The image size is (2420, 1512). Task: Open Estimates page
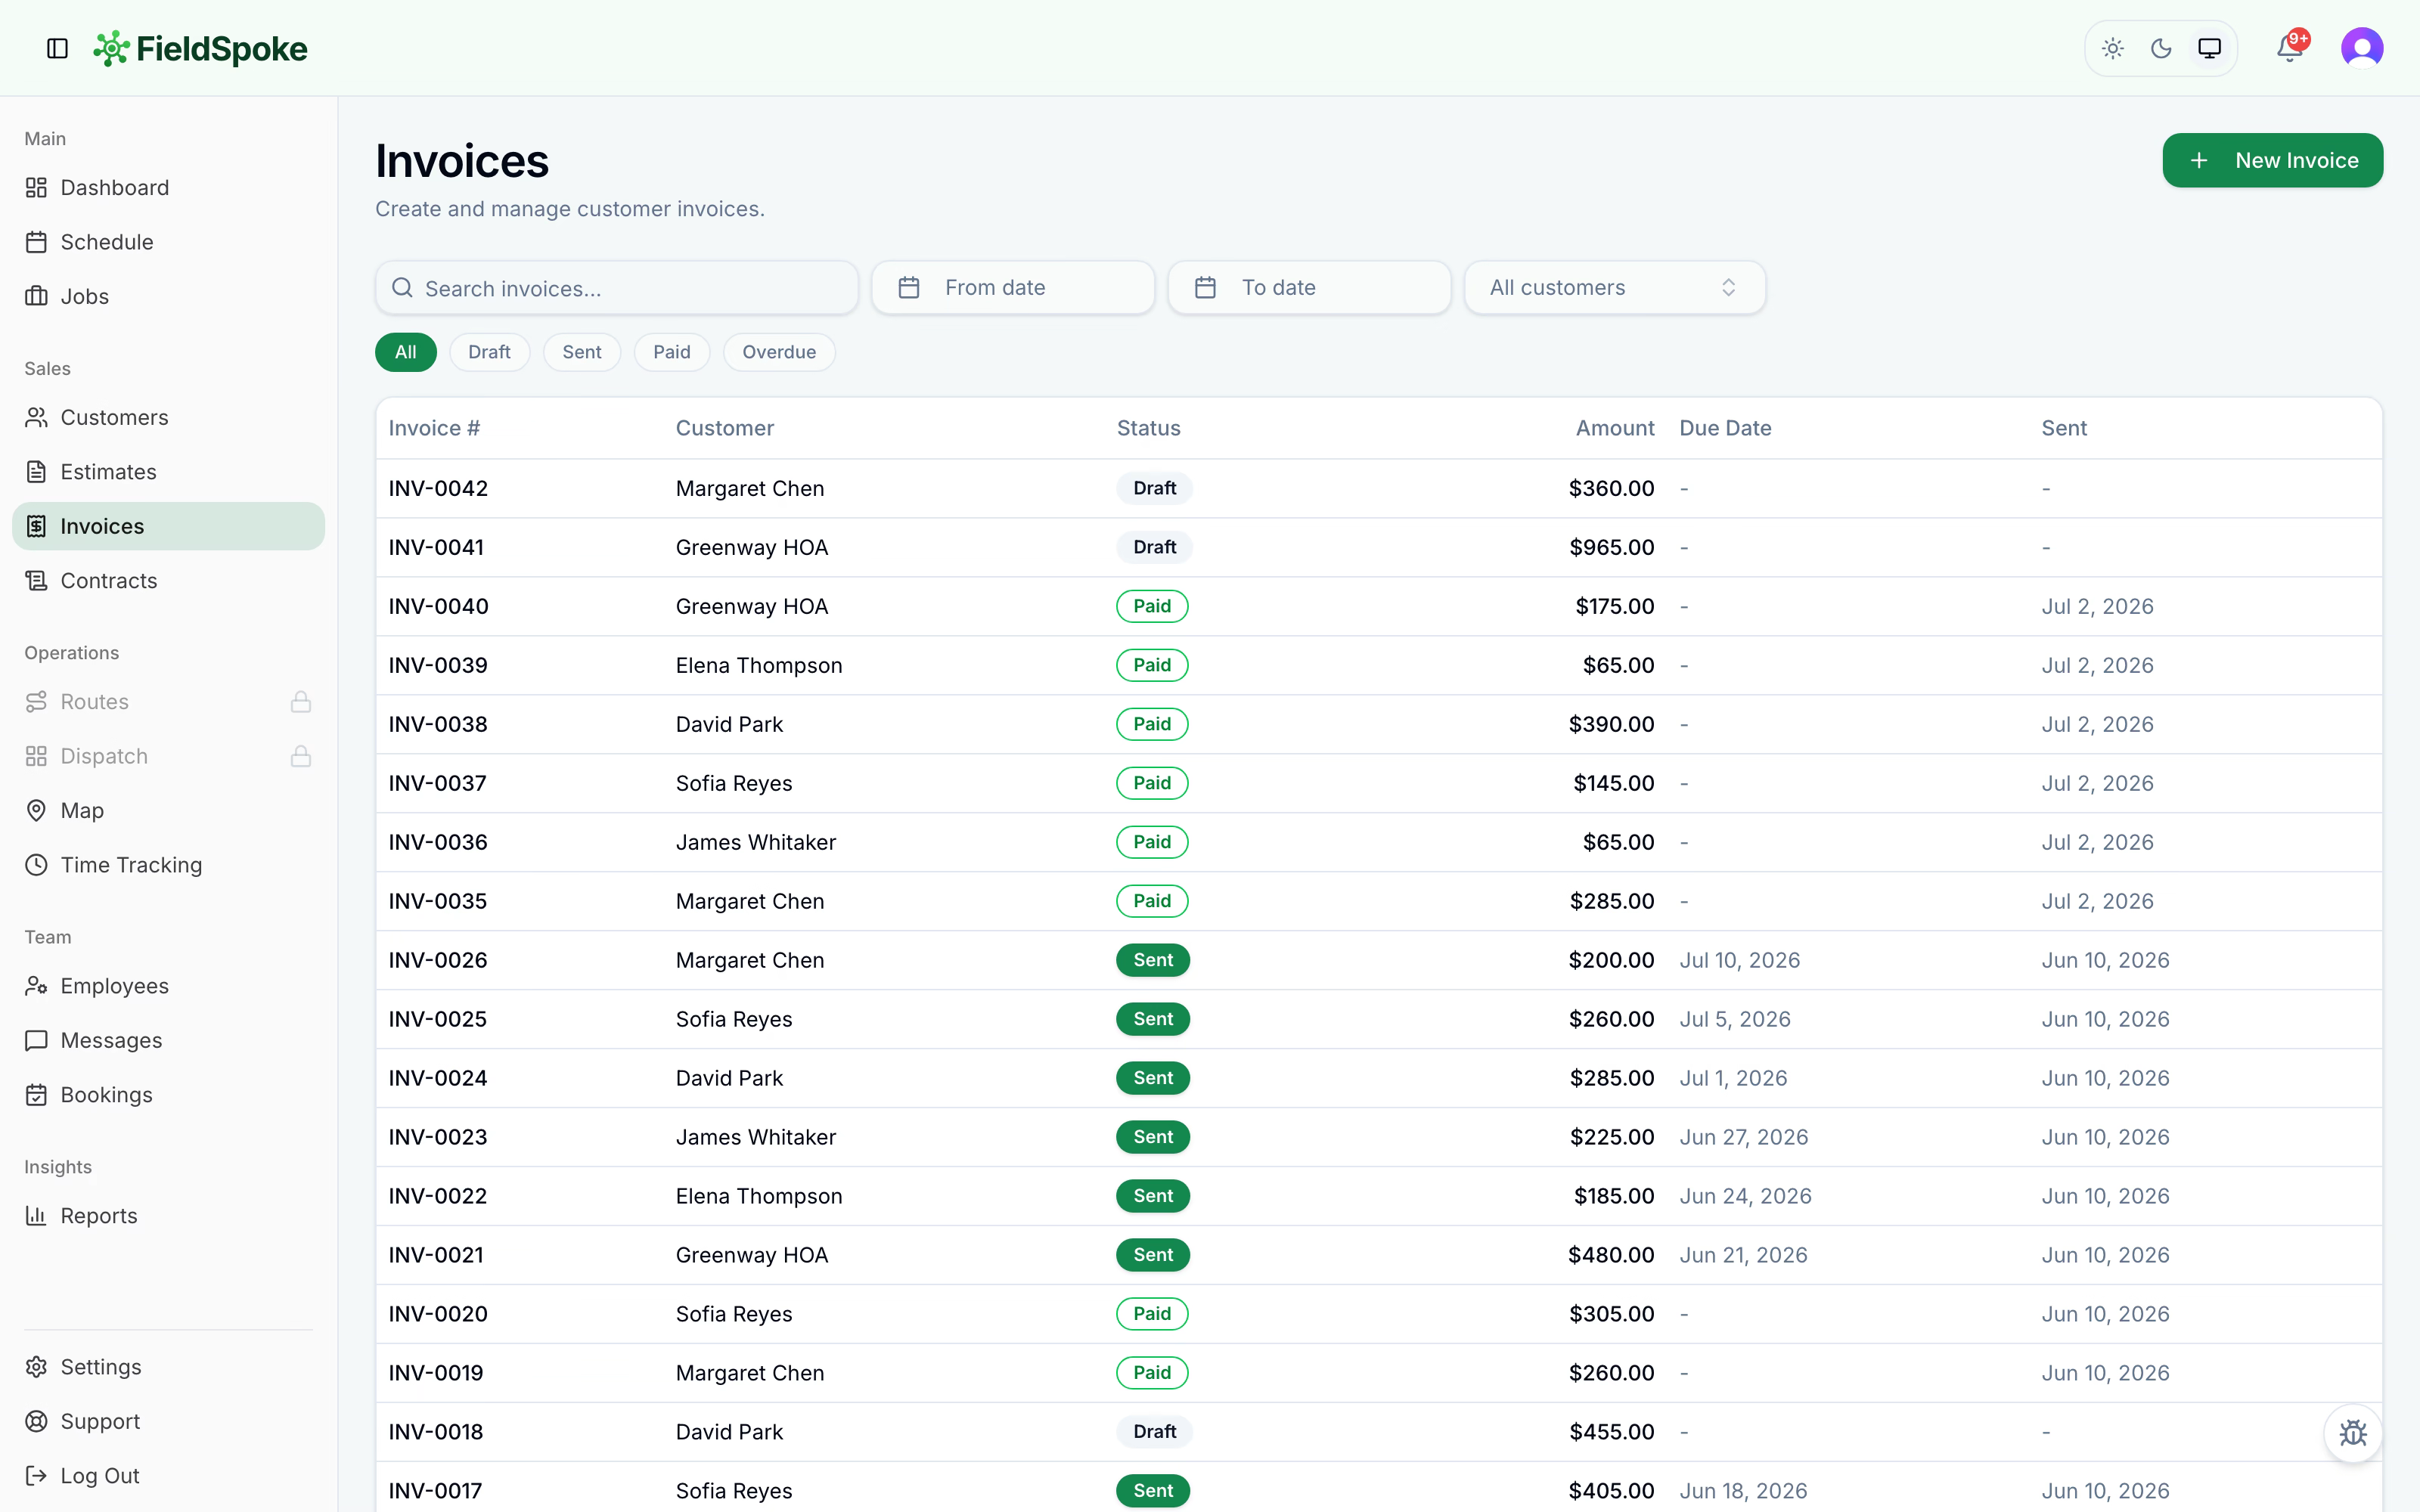coord(168,472)
